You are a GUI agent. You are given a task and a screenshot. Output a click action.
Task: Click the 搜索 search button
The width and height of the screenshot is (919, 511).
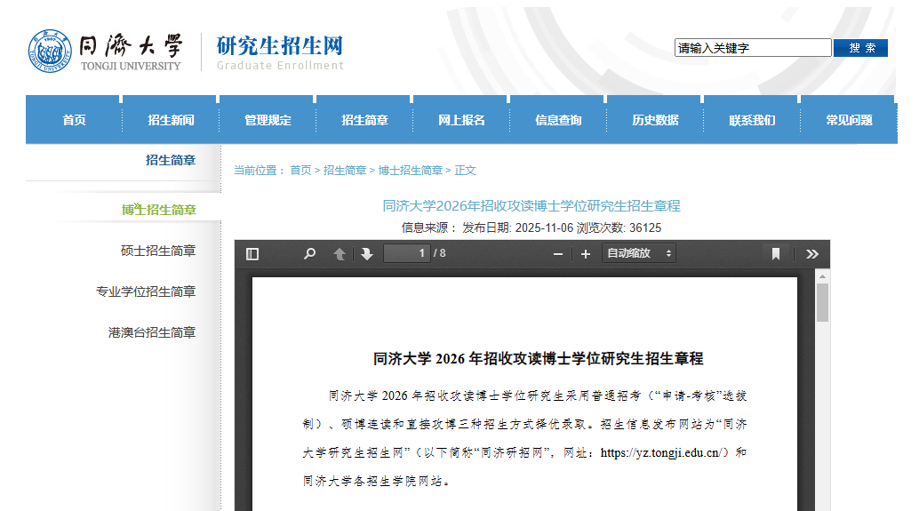860,48
